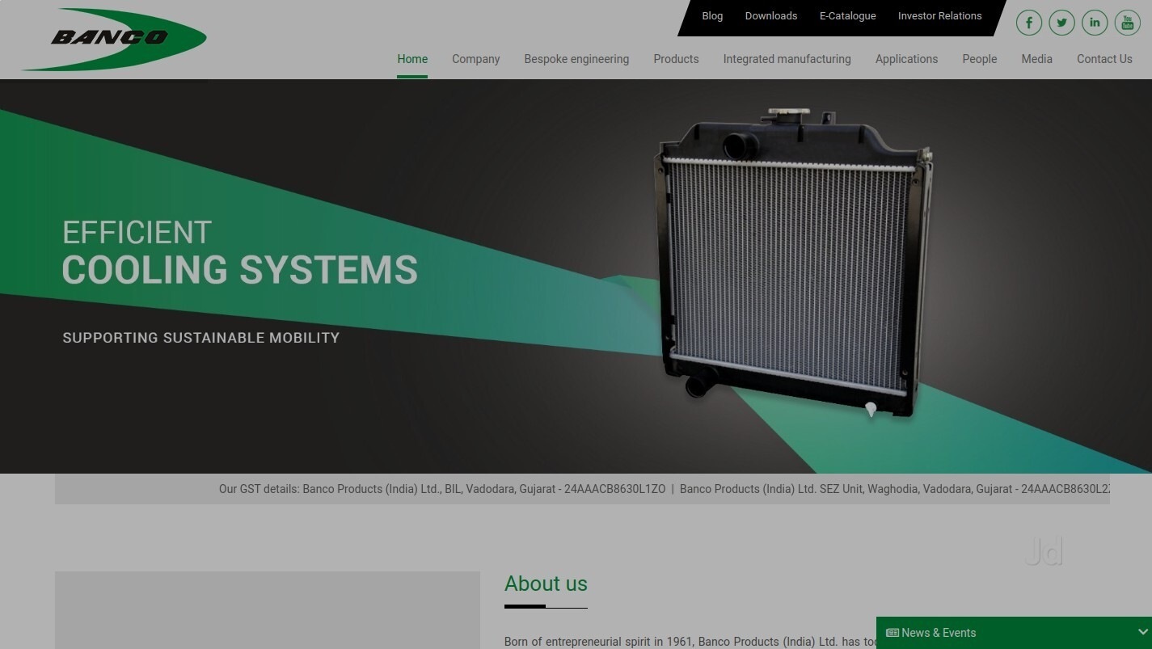This screenshot has height=649, width=1152.
Task: Click the Banco logo
Action: tap(114, 39)
